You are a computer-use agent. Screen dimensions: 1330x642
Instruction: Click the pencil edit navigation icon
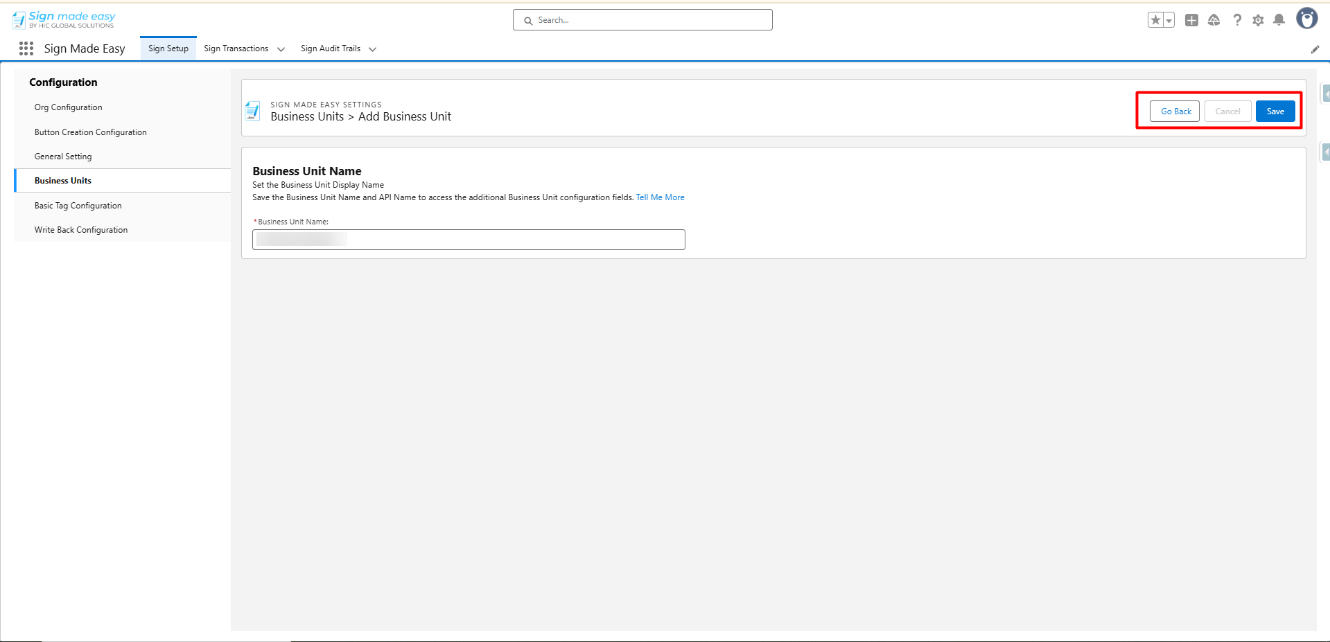coord(1315,49)
